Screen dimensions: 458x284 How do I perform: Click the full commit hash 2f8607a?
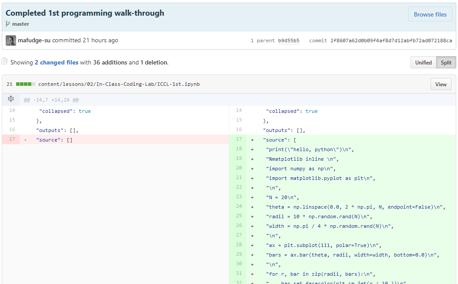[x=391, y=41]
